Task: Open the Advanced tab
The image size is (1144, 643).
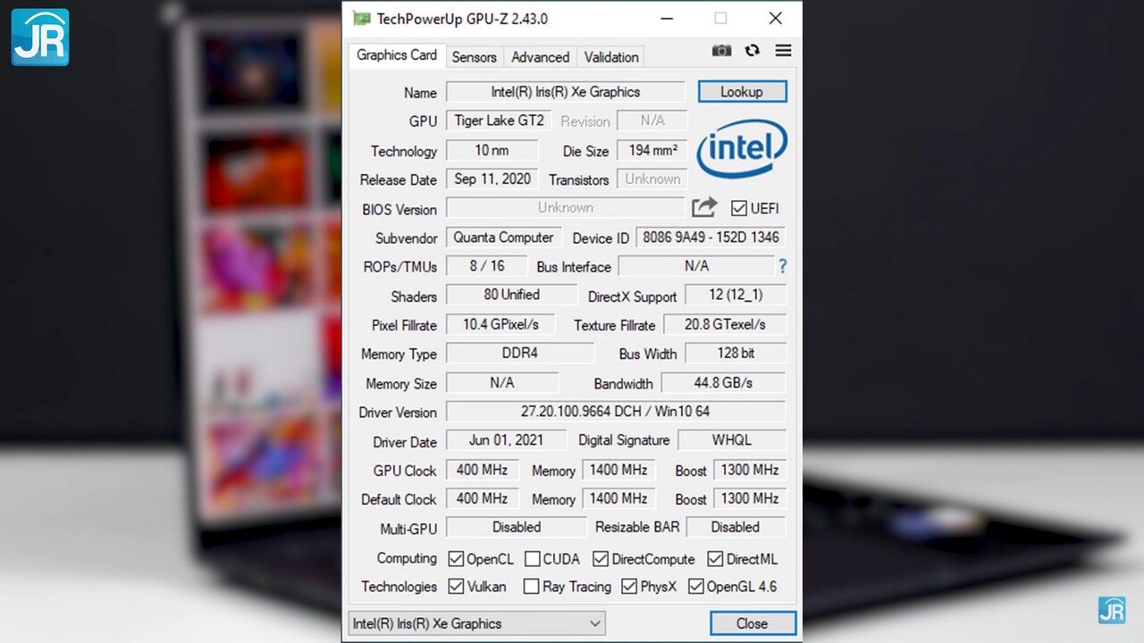Action: coord(540,57)
